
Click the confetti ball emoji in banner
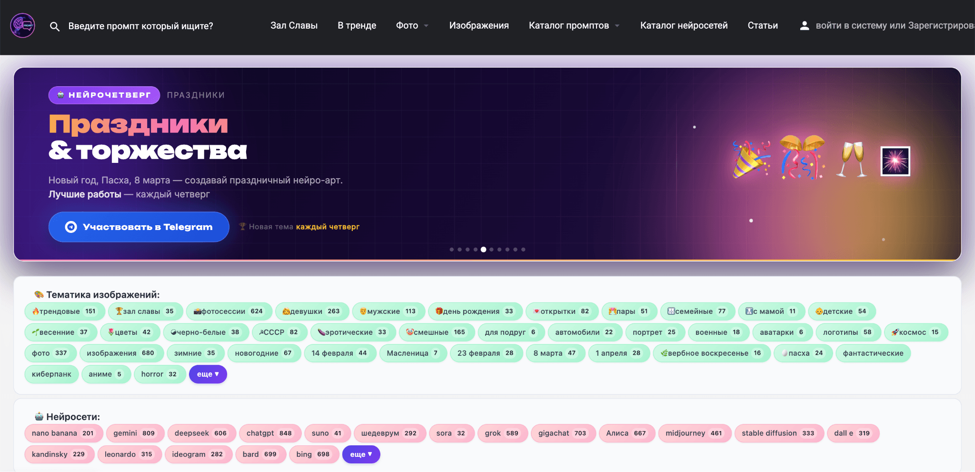pos(802,158)
